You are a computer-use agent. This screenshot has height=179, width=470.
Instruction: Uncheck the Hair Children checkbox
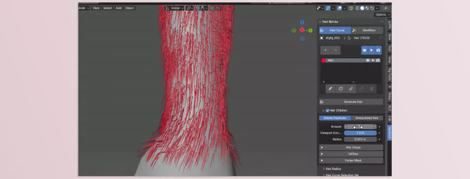coord(328,111)
